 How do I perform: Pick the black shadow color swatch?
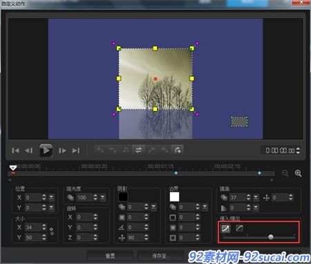123,197
